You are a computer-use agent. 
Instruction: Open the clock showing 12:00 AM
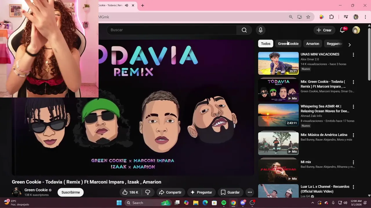pos(356,203)
